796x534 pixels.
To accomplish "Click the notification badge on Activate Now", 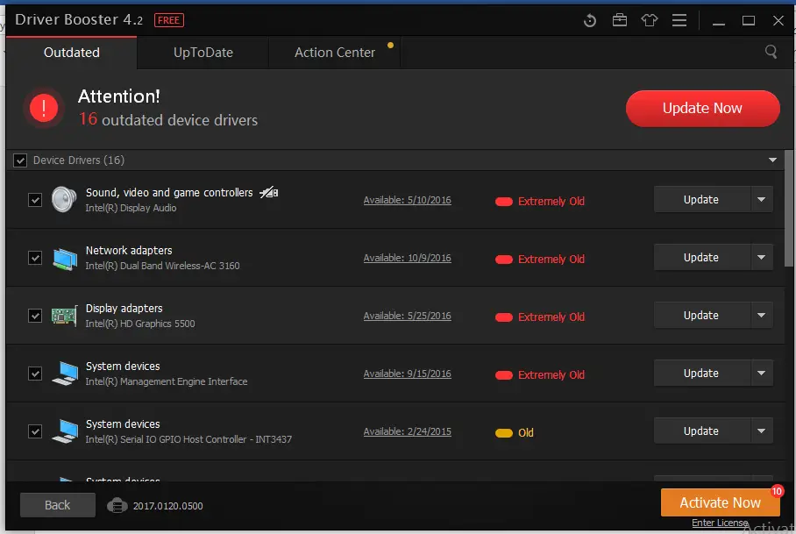I will [x=776, y=491].
